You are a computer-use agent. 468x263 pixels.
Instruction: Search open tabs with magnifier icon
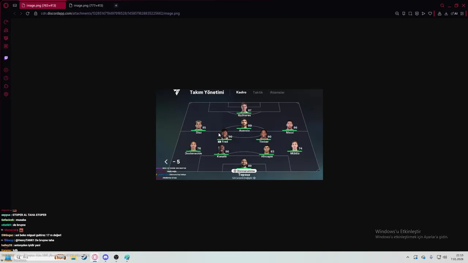pos(442,5)
